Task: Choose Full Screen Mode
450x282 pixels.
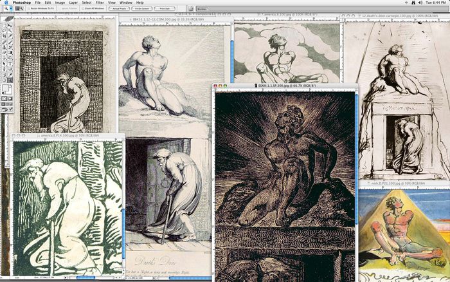Action: 10,104
